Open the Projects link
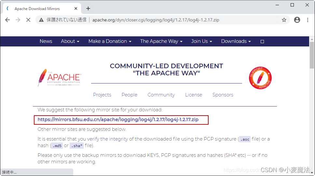This screenshot has height=176, width=315. 102,95
